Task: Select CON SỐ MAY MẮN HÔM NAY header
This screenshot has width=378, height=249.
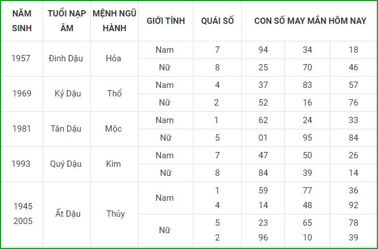Action: [310, 21]
